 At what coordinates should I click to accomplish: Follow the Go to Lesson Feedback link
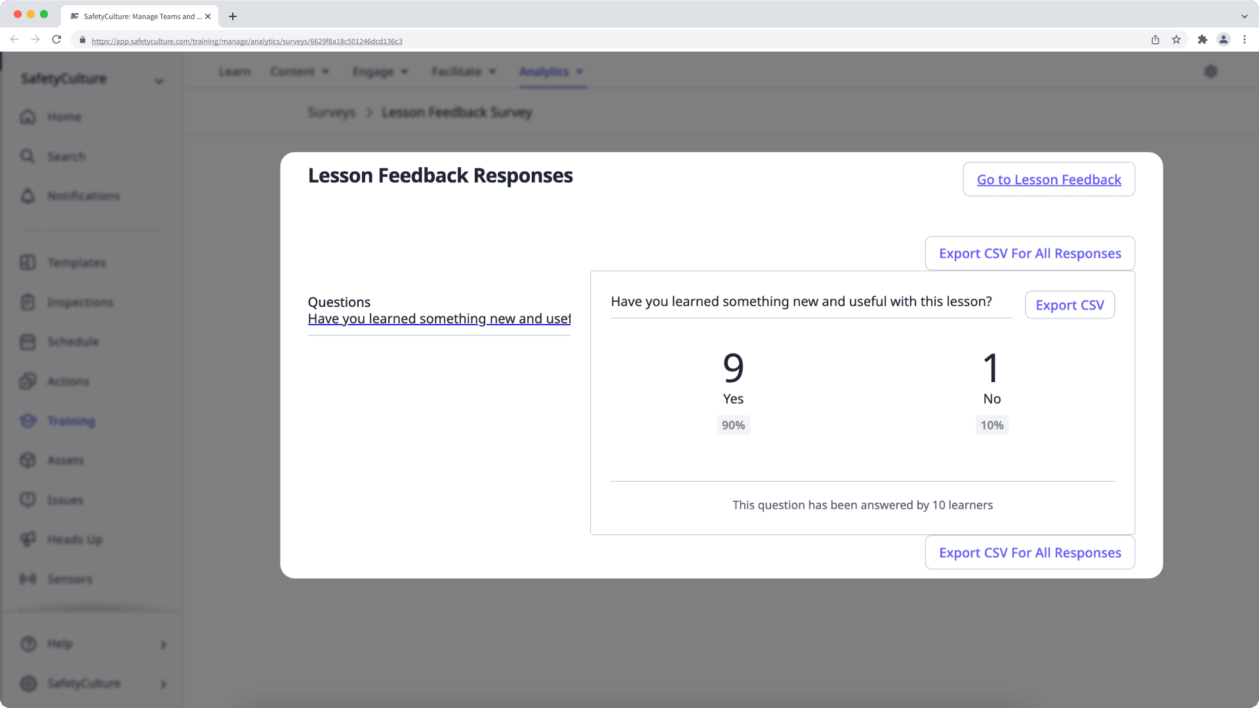pyautogui.click(x=1049, y=180)
